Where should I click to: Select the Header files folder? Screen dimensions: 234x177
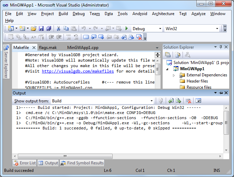point(197,81)
